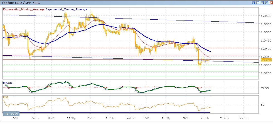Click the red Exponential_Moving_Average legend label

24,9
